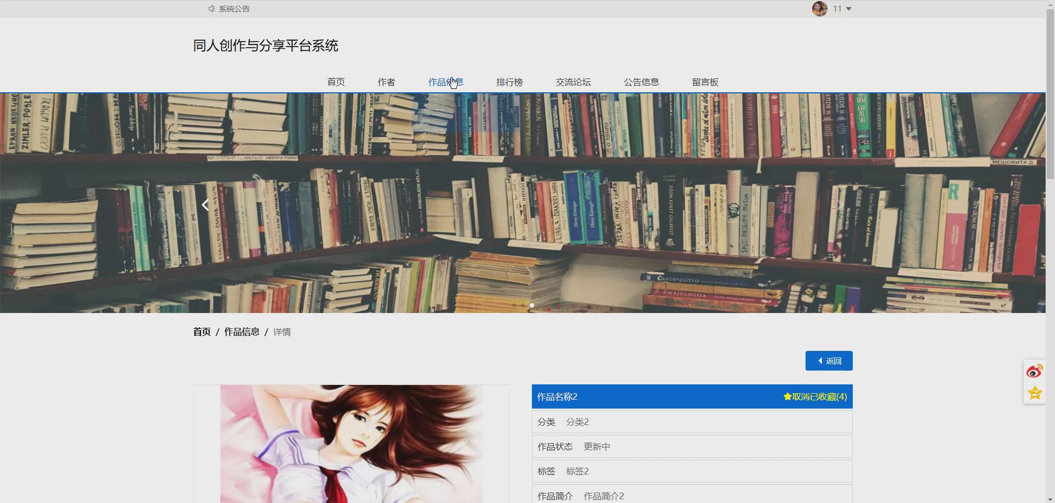Open the user avatar profile picture
1055x503 pixels.
tap(819, 8)
